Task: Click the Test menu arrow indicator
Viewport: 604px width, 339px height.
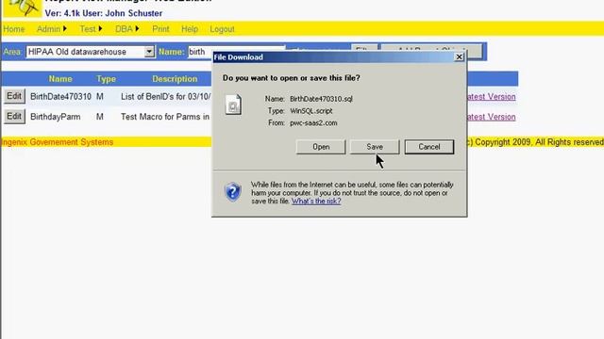Action: [100, 29]
